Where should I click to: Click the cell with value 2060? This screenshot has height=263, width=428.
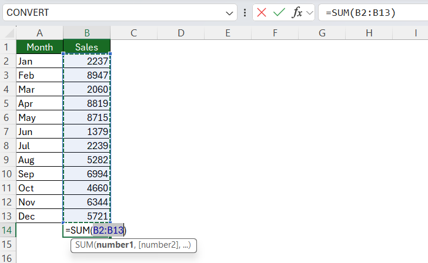tap(87, 89)
